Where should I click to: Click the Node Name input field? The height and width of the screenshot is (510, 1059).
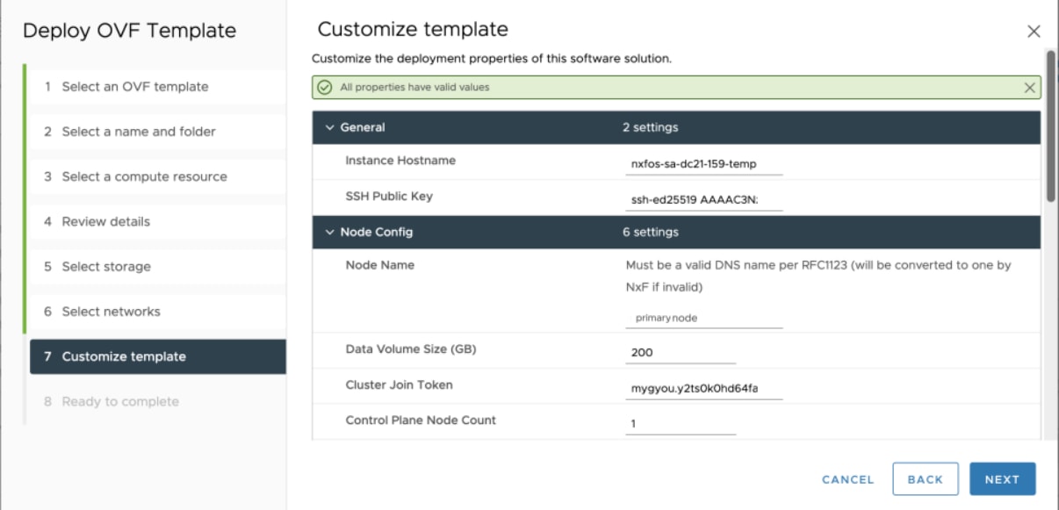click(704, 318)
